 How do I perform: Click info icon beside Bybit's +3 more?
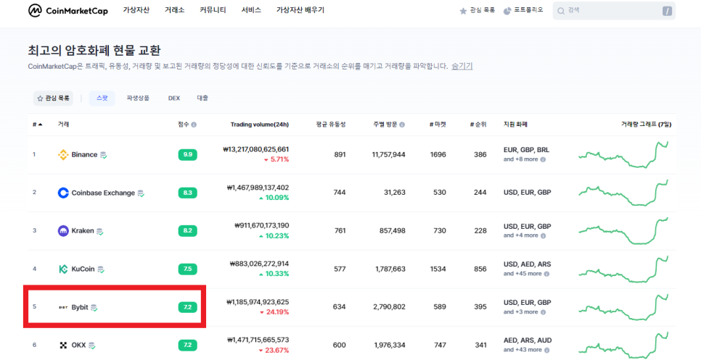pos(543,312)
